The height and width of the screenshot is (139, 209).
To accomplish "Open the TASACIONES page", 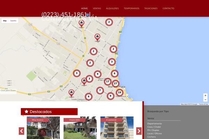I will (151, 8).
